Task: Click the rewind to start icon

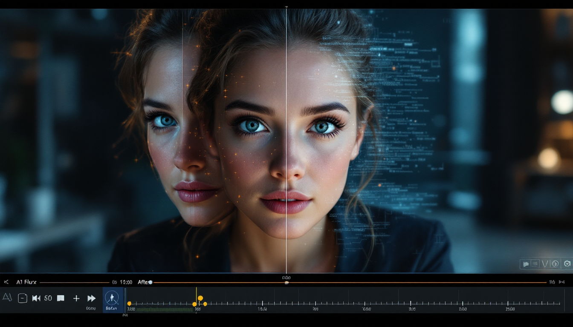Action: click(36, 298)
